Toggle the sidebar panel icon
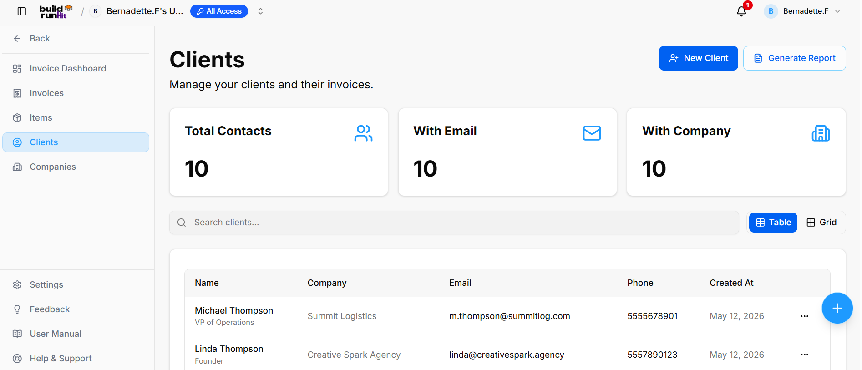Image resolution: width=862 pixels, height=370 pixels. click(x=22, y=11)
